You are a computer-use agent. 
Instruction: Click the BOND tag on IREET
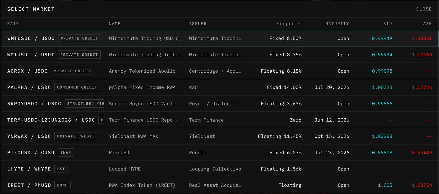pos(62,185)
